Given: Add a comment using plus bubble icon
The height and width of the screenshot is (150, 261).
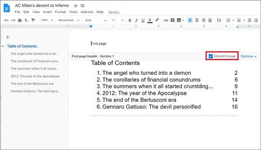Looking at the screenshot, I should [173, 20].
